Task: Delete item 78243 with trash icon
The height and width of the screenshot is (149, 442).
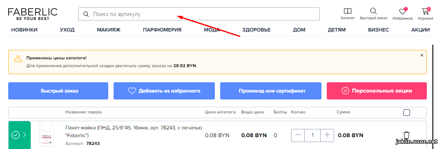Action: click(406, 135)
